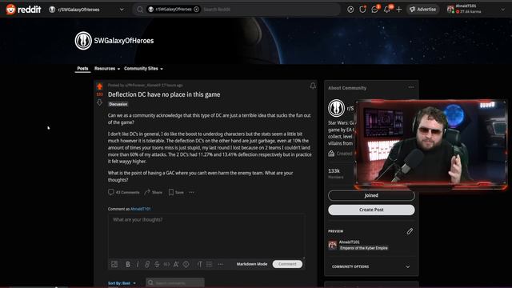Open the Resources menu
The image size is (512, 288).
click(x=107, y=69)
